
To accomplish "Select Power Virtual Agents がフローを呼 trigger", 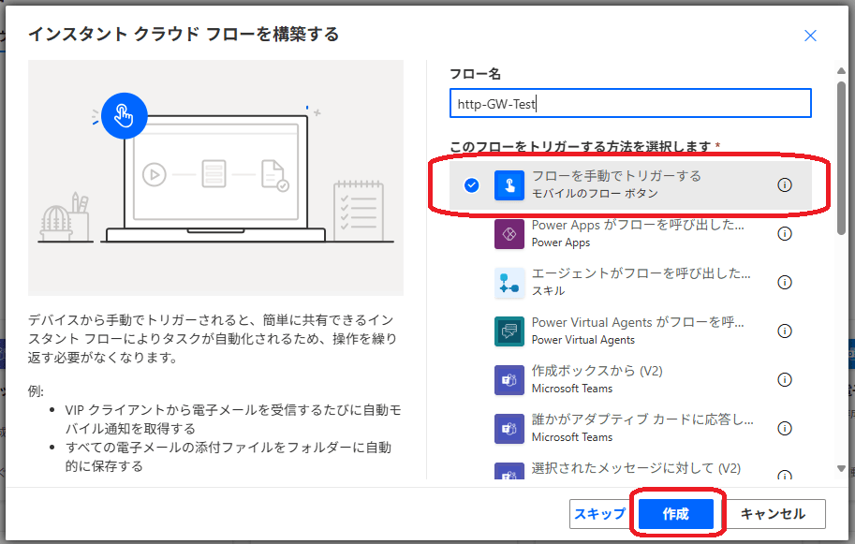I will click(630, 331).
